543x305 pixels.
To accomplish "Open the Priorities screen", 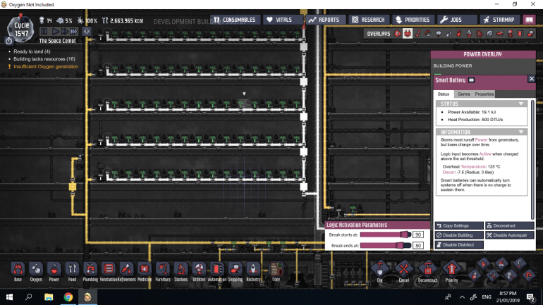I will tap(413, 20).
